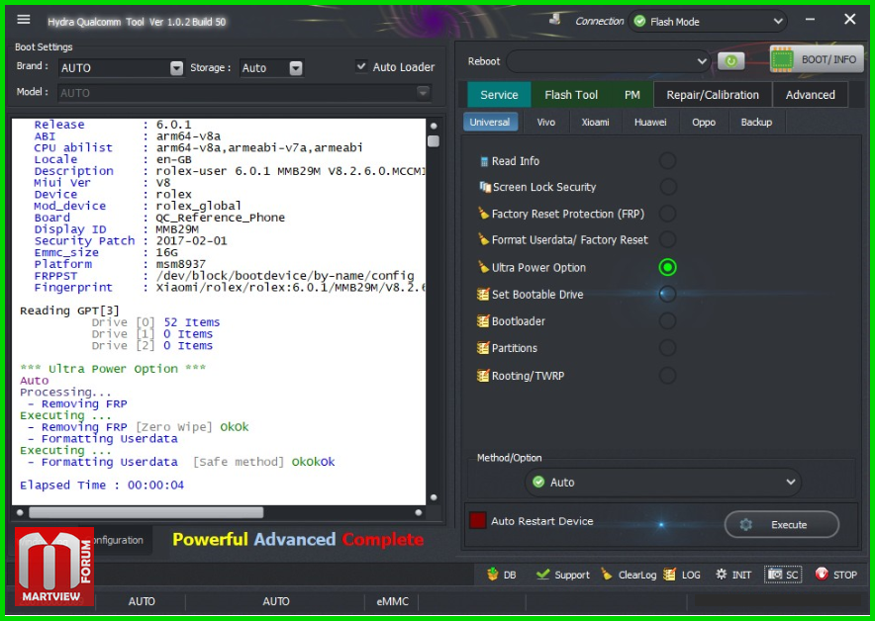The height and width of the screenshot is (621, 875).
Task: Open the Method/Option Auto dropdown
Action: [x=663, y=483]
